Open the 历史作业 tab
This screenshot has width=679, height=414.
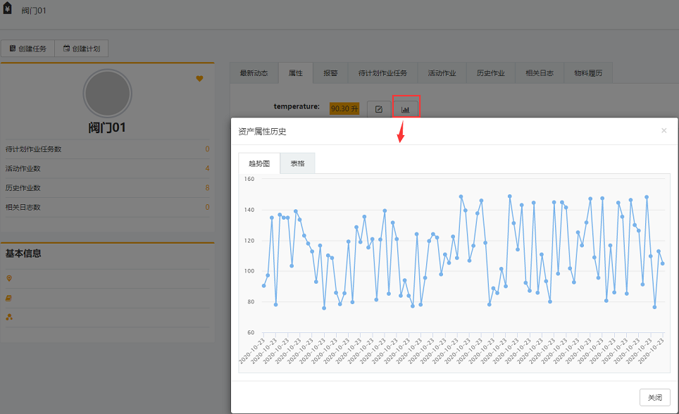click(x=490, y=73)
